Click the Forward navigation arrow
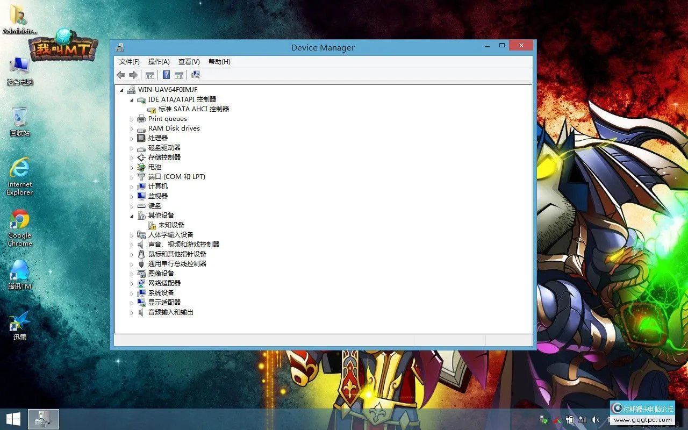This screenshot has width=688, height=430. point(133,75)
